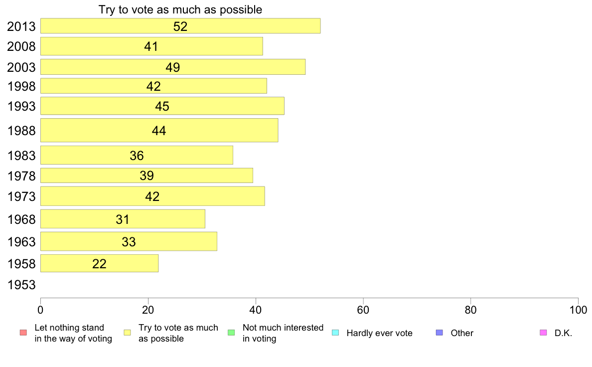Click the Not much interested in voting label
592x367 pixels.
pos(283,333)
